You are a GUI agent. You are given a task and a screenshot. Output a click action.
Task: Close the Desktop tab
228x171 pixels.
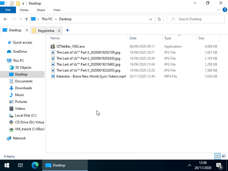click(x=27, y=30)
